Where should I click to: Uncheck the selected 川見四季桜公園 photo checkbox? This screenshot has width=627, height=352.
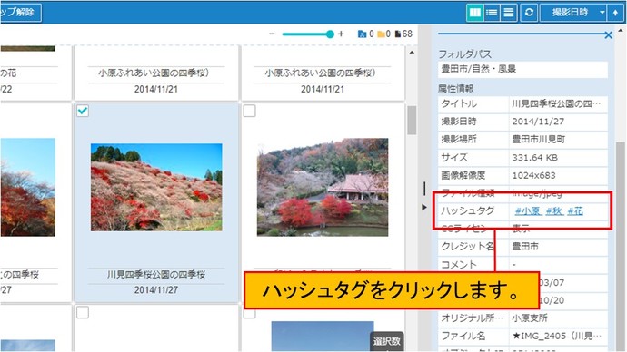pyautogui.click(x=83, y=111)
